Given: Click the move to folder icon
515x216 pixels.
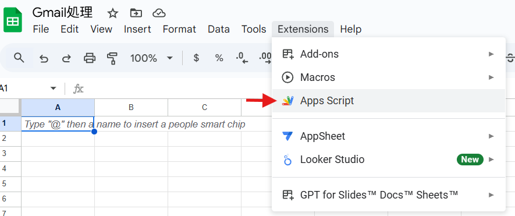Looking at the screenshot, I should (136, 13).
